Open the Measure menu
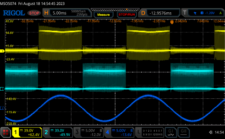 (x=103, y=14)
